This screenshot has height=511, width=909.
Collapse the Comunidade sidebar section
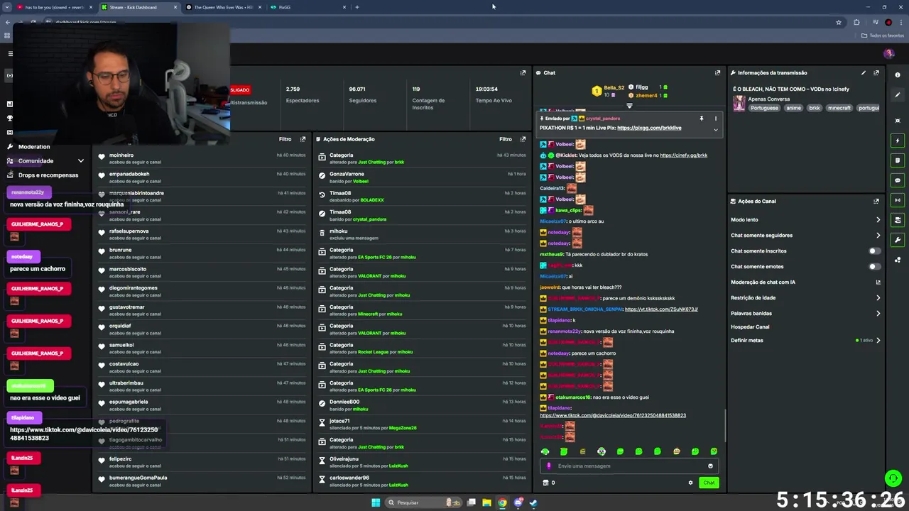pos(81,161)
